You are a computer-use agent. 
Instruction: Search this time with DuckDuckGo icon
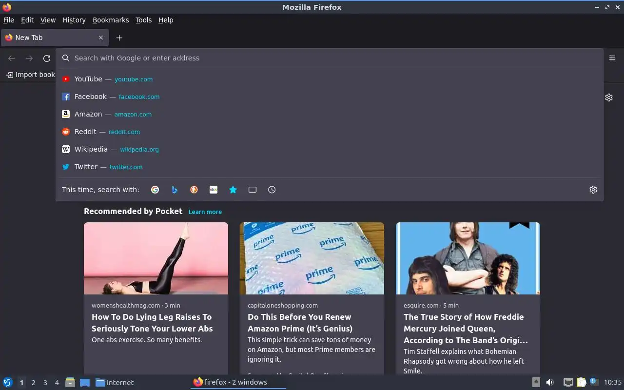[x=194, y=190]
